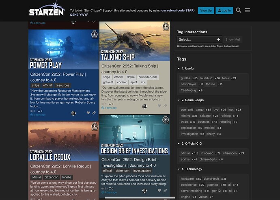280x200 pixels.
Task: Click Star Citizen badge on Power Play thumbnail
Action: 95,34
